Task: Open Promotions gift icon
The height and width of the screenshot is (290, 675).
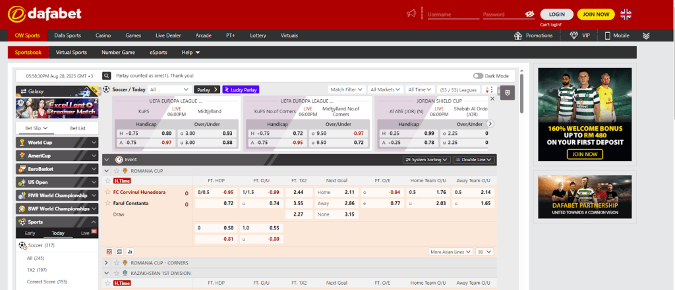Action: click(518, 36)
